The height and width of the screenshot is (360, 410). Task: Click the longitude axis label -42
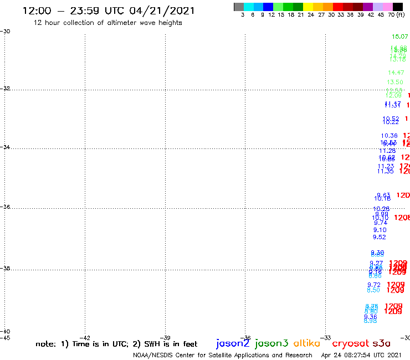(x=85, y=338)
